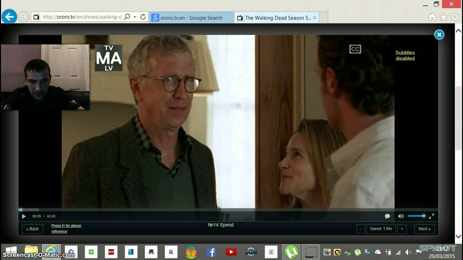Increase playback speed with plus button
This screenshot has height=260, width=463.
point(402,229)
